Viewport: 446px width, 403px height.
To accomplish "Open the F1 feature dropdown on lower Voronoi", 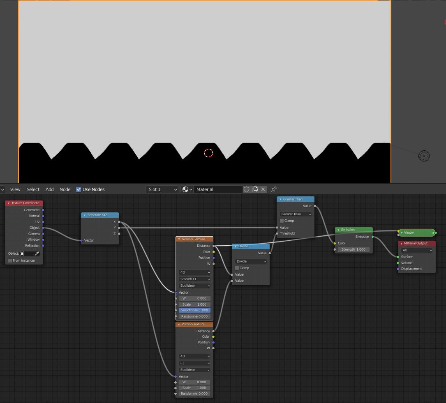I will (194, 363).
